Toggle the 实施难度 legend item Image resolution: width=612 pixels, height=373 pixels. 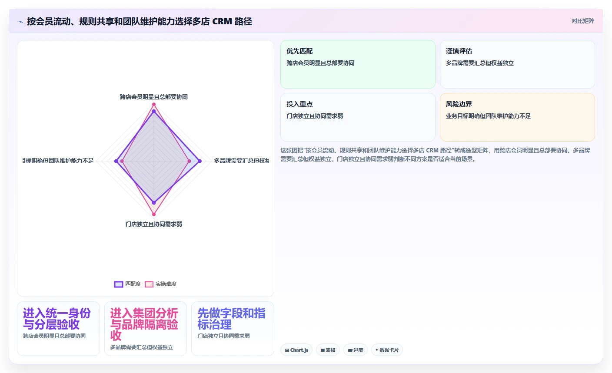[x=160, y=284]
